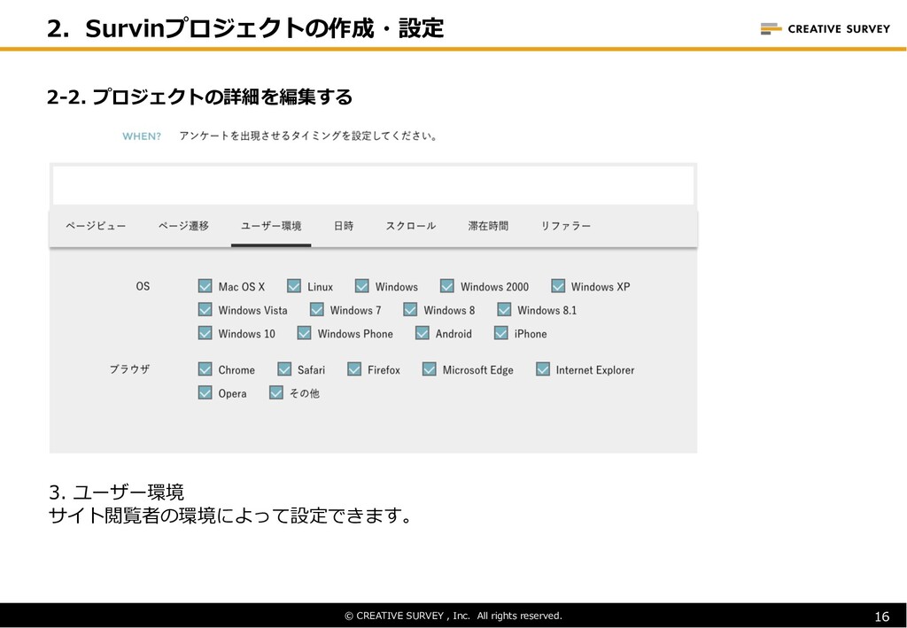The width and height of the screenshot is (907, 628).
Task: Uncheck the iPhone checkbox
Action: (x=501, y=333)
